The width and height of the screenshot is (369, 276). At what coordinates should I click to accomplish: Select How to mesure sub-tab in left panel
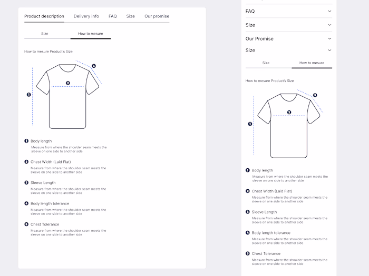pos(91,34)
